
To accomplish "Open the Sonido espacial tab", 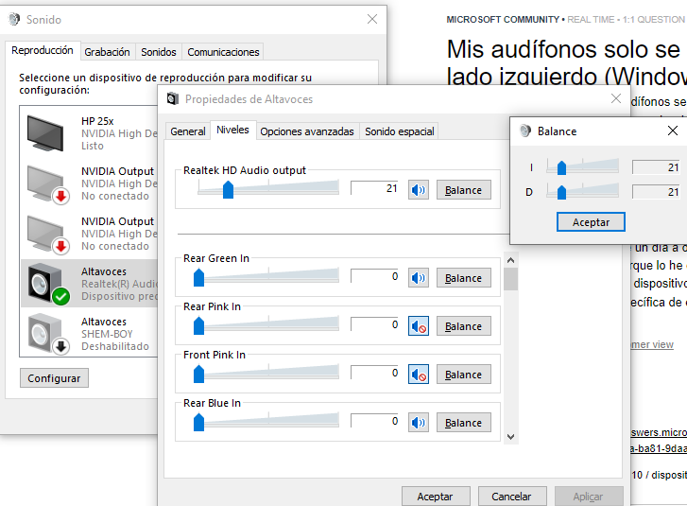I will (x=399, y=131).
